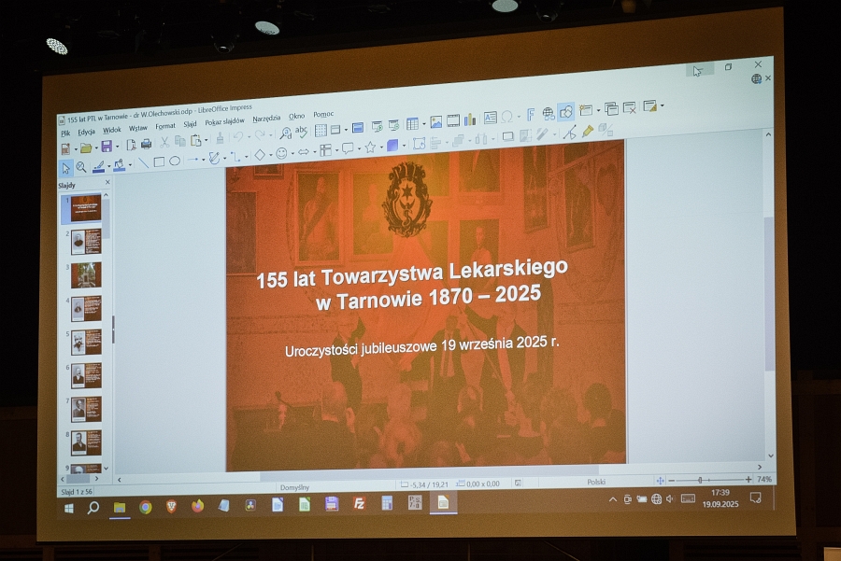Adjust the zoom slider in the status bar

point(702,480)
